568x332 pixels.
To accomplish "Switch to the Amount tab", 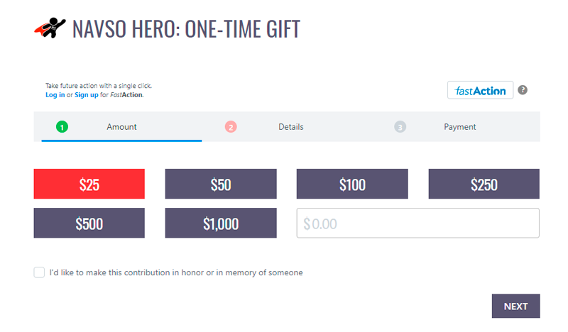I will (x=121, y=127).
